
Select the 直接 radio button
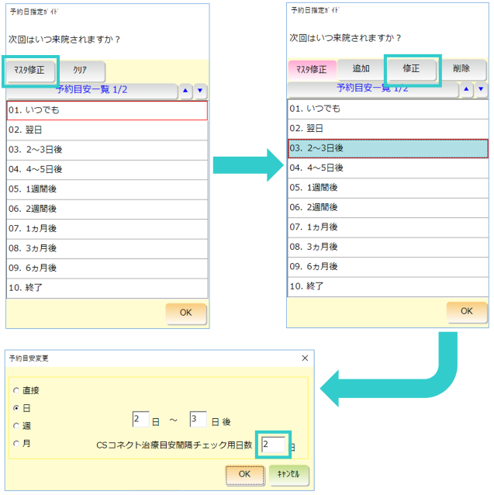pyautogui.click(x=16, y=390)
